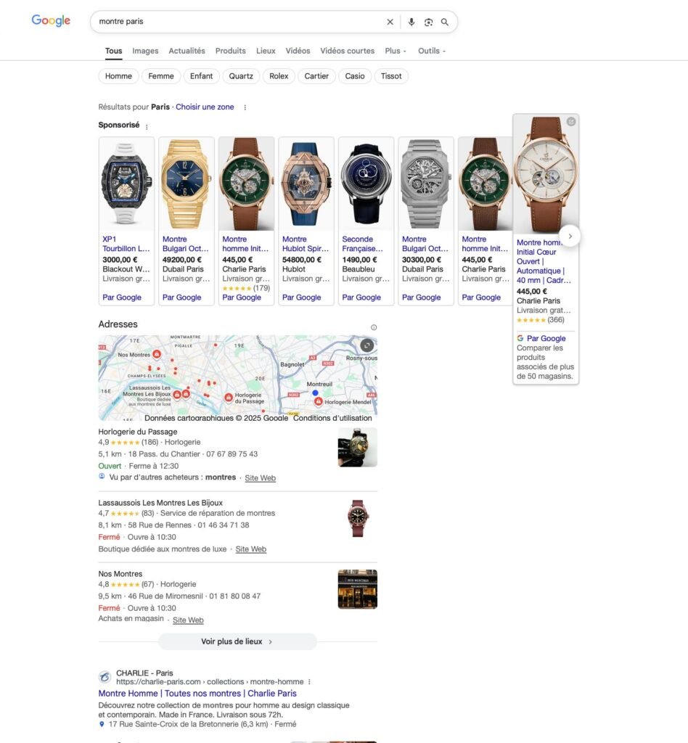The image size is (688, 743).
Task: Click the magnifying glass search icon
Action: pos(445,22)
